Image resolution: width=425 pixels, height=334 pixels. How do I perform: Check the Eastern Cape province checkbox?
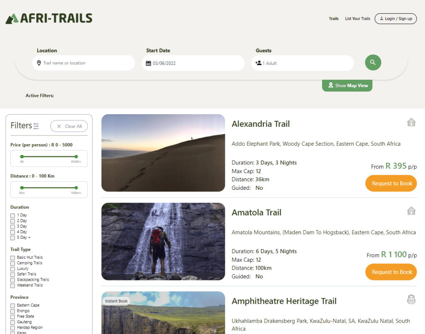(12, 305)
